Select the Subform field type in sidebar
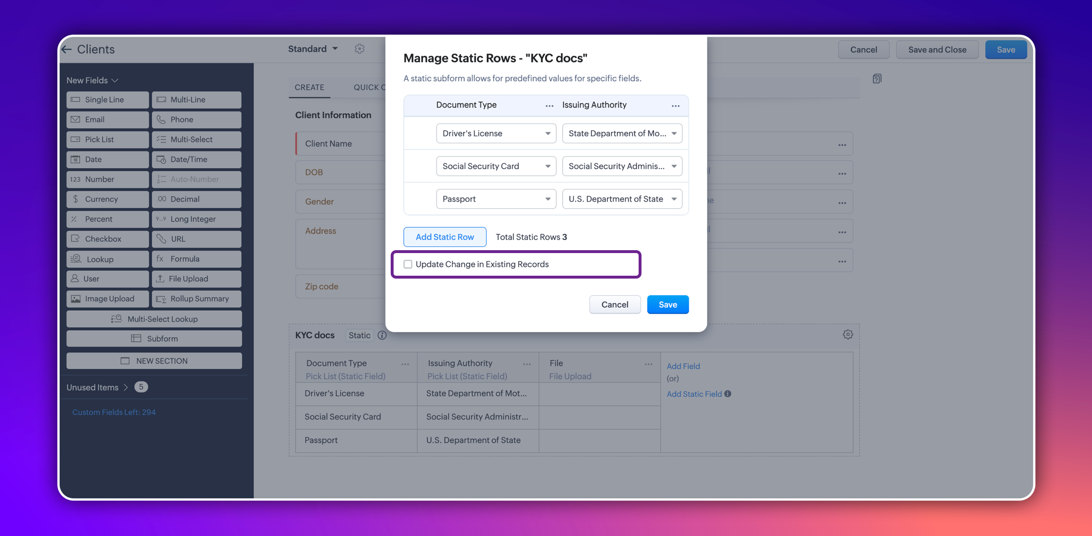This screenshot has width=1092, height=536. click(154, 338)
